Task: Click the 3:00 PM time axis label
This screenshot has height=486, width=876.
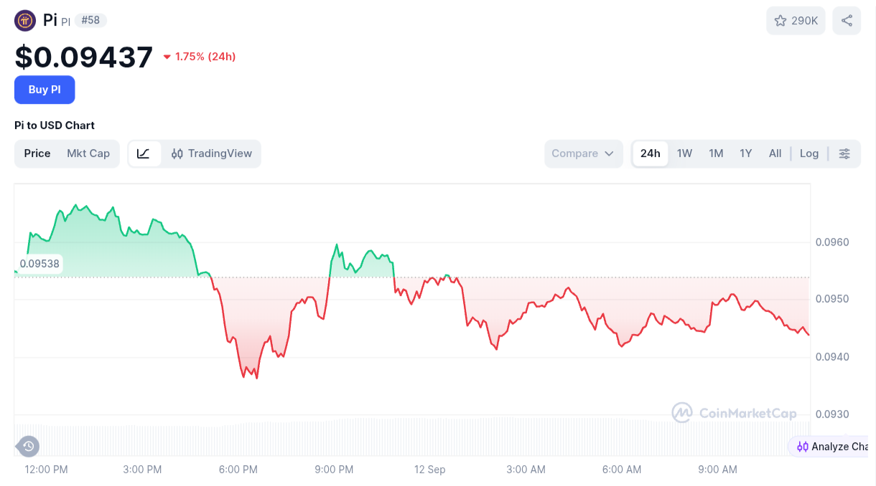Action: coord(142,470)
